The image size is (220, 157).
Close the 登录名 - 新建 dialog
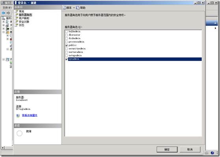point(203,3)
